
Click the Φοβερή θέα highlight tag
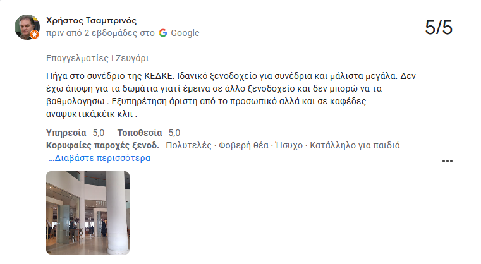(x=243, y=145)
